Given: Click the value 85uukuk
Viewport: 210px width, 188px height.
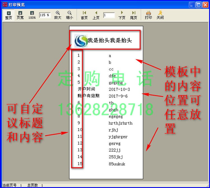Looking at the screenshot, I should (117, 164).
